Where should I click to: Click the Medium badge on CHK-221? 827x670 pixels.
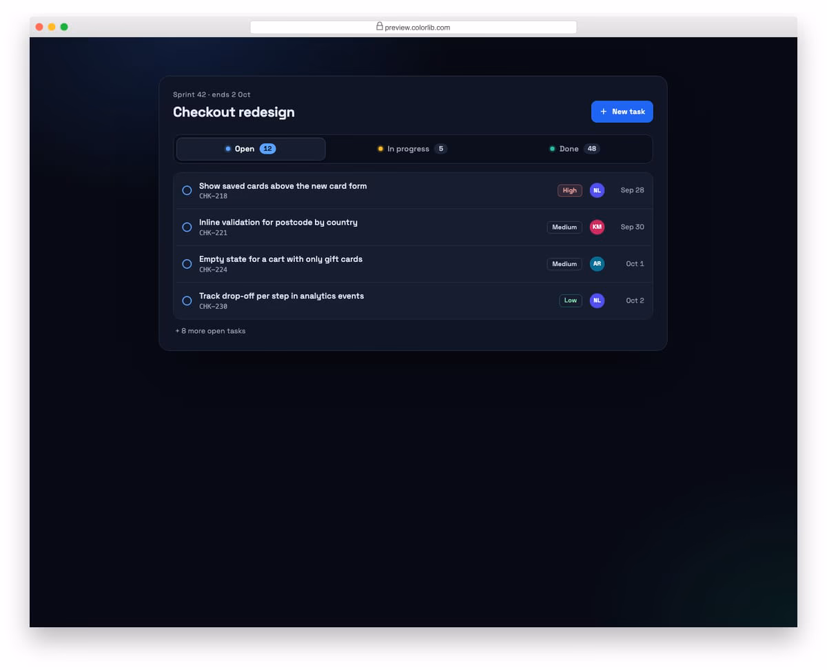[x=564, y=227]
